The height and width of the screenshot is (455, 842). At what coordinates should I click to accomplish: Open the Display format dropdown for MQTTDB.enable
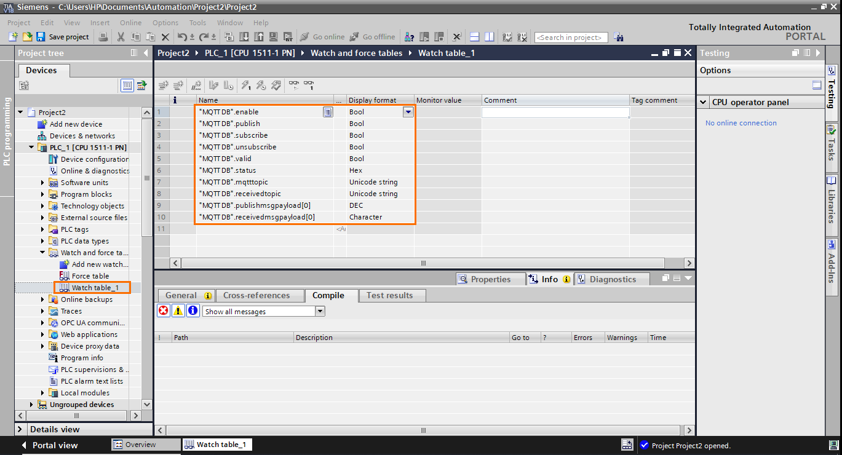407,111
